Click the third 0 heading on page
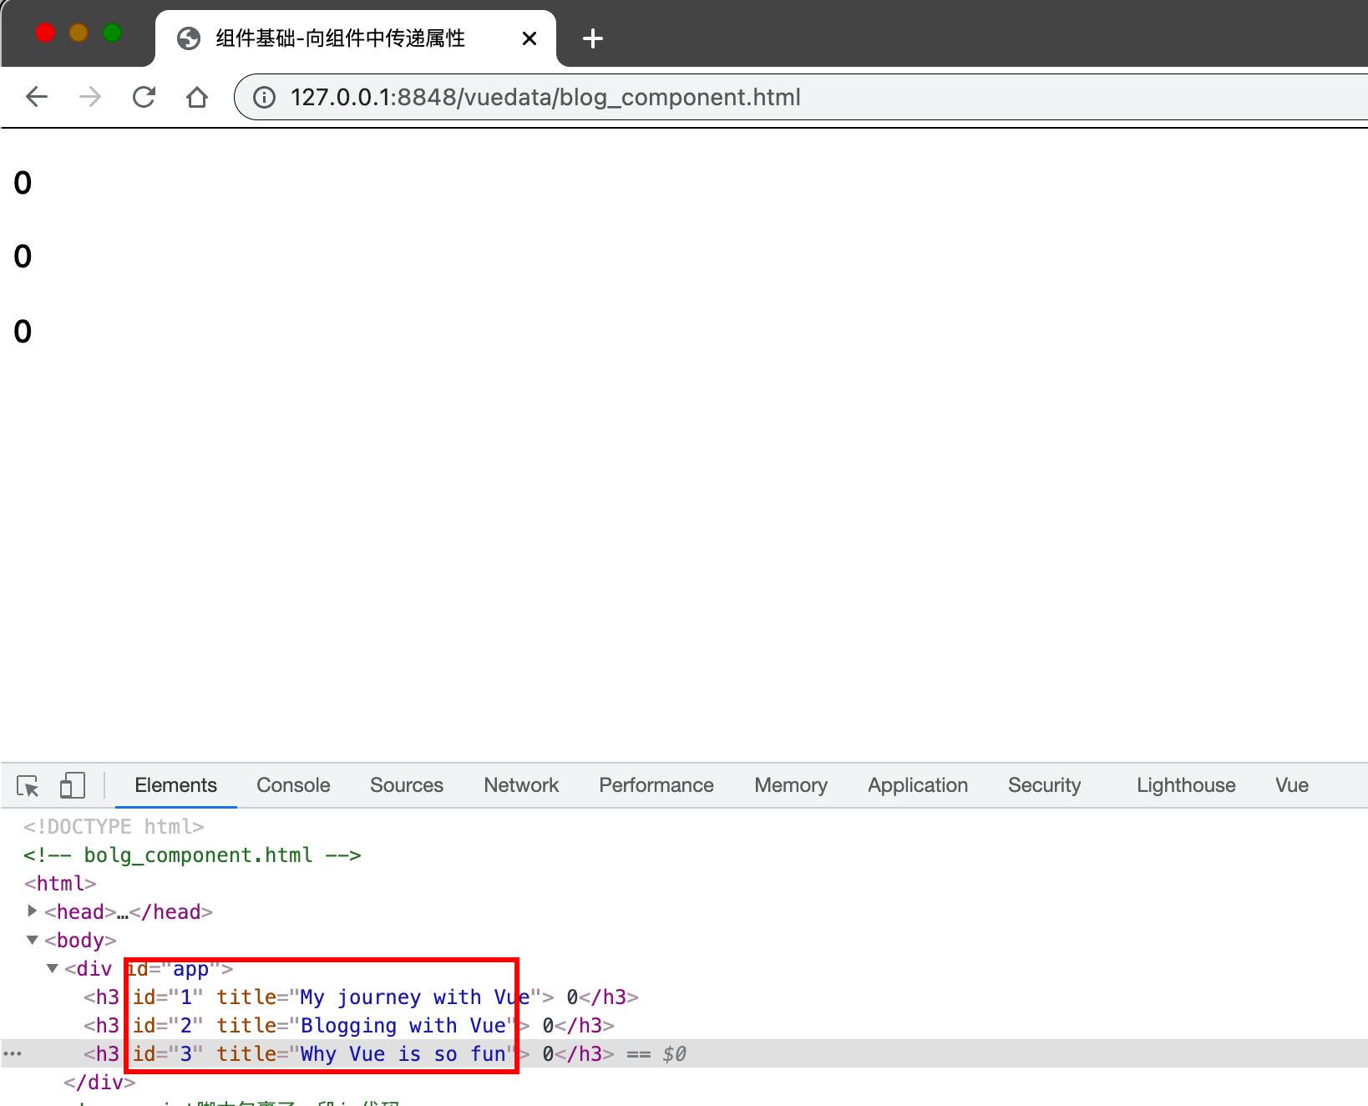Screen dimensions: 1368x1106 pos(23,332)
